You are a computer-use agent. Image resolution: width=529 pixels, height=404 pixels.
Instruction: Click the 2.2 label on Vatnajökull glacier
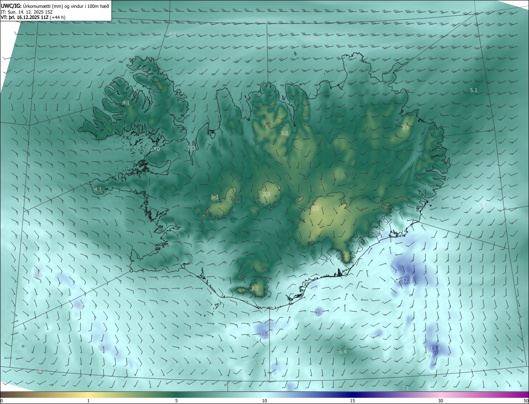pyautogui.click(x=315, y=209)
